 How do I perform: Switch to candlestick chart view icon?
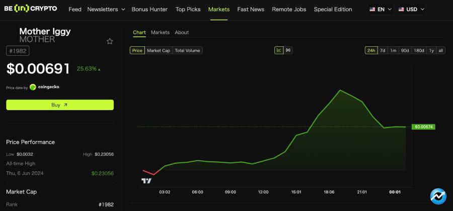click(288, 50)
